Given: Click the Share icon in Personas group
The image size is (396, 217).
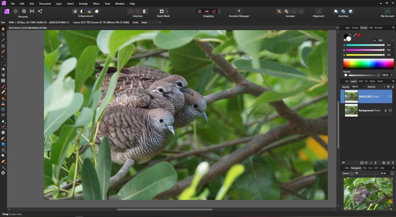Looking at the screenshot, I should pyautogui.click(x=40, y=11).
